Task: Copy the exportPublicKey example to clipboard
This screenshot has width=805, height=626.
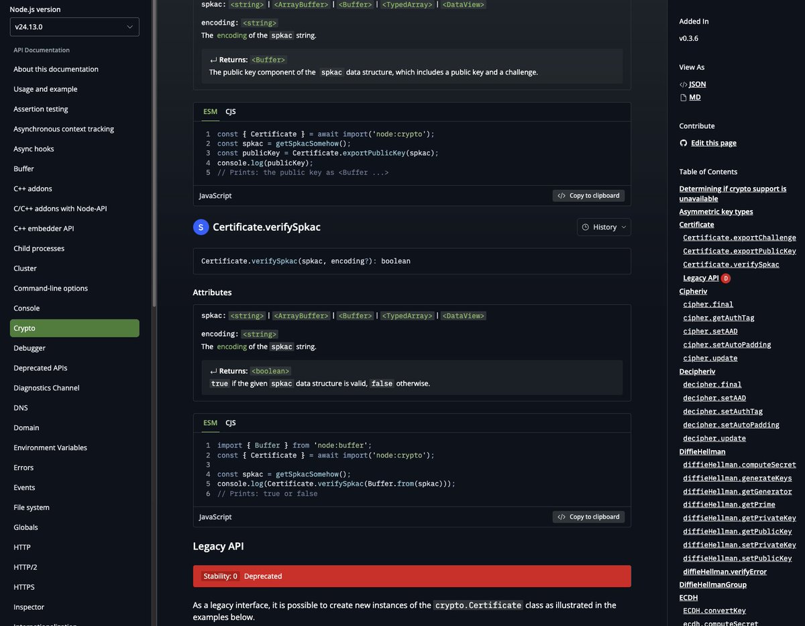Action: coord(589,196)
